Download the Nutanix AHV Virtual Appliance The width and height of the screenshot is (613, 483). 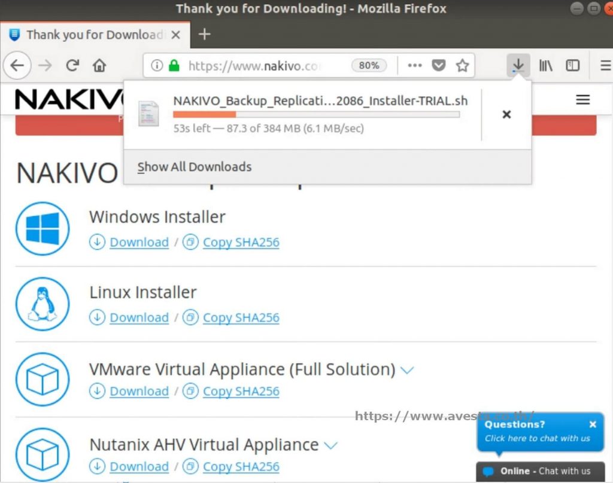(139, 466)
